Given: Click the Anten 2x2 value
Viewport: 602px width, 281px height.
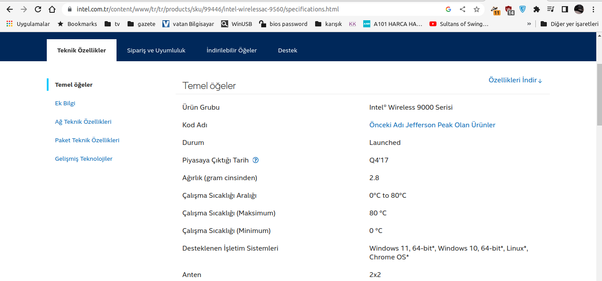Looking at the screenshot, I should click(x=375, y=275).
